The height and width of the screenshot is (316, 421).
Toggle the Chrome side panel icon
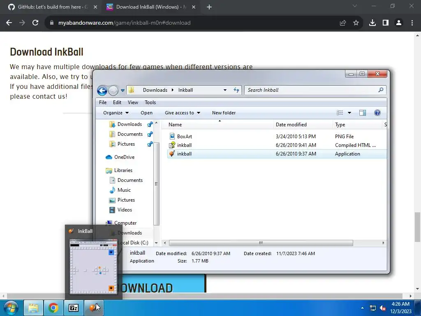386,23
